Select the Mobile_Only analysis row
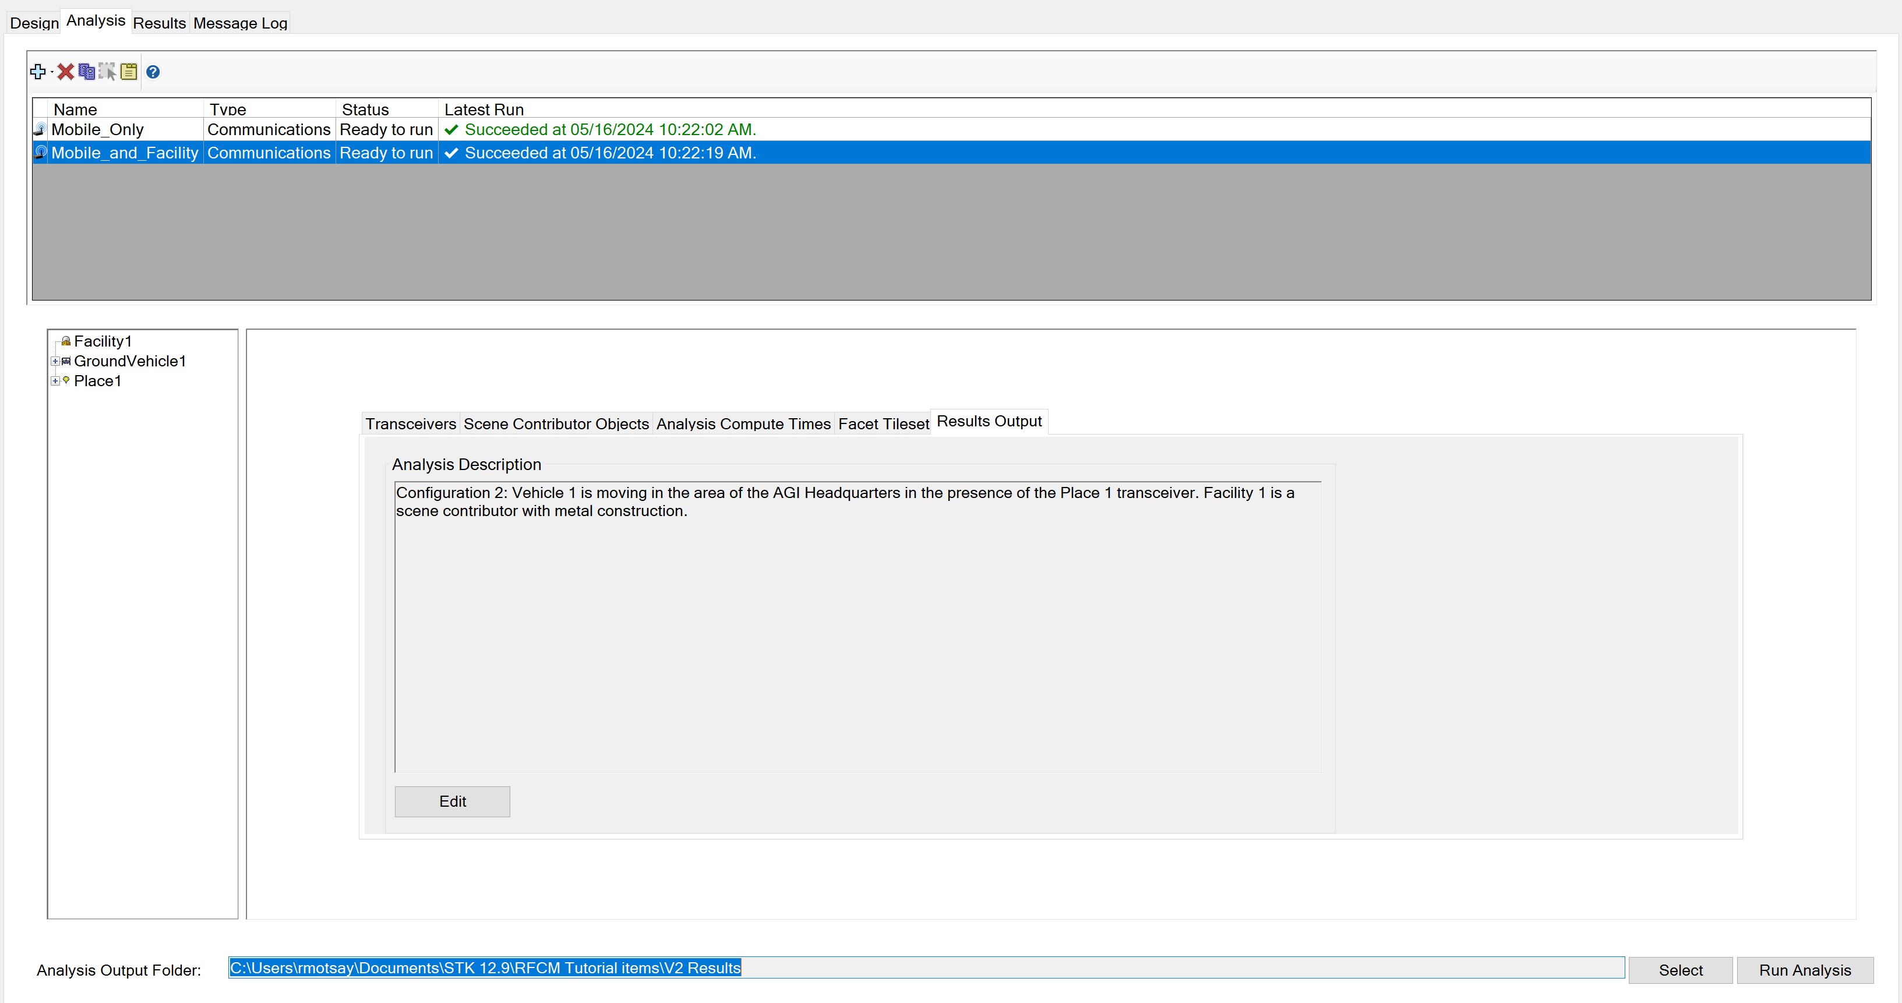This screenshot has height=1003, width=1902. (97, 129)
